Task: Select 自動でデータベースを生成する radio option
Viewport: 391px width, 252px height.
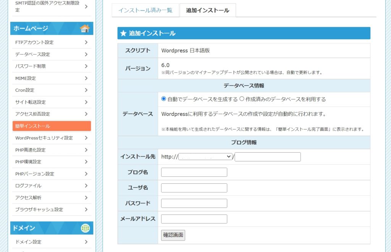Action: click(x=164, y=99)
